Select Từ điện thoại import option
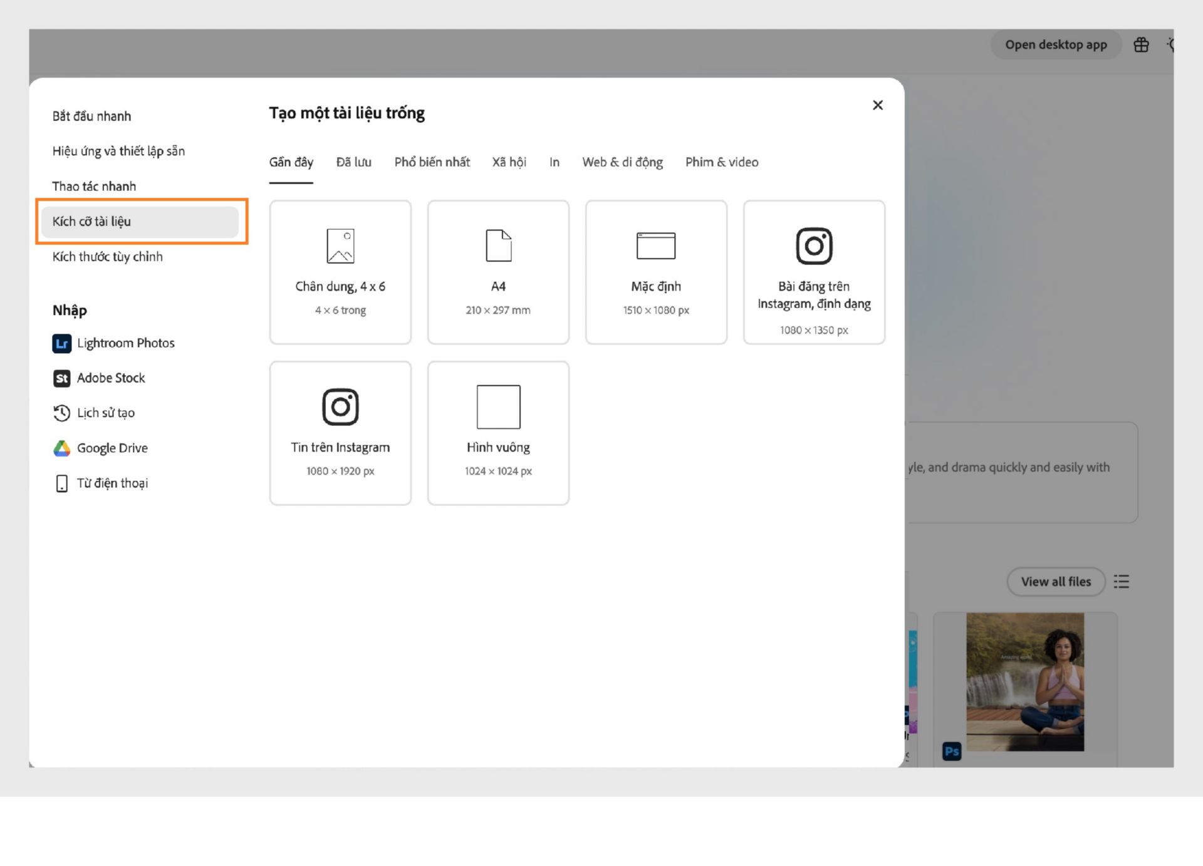This screenshot has height=866, width=1203. pyautogui.click(x=101, y=483)
